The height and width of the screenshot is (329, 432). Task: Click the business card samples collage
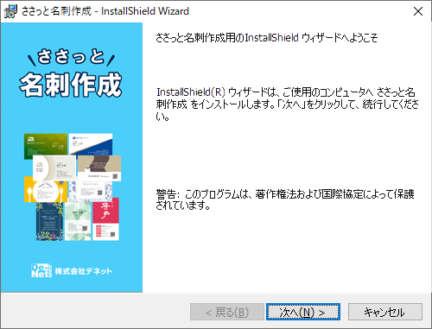[x=72, y=187]
